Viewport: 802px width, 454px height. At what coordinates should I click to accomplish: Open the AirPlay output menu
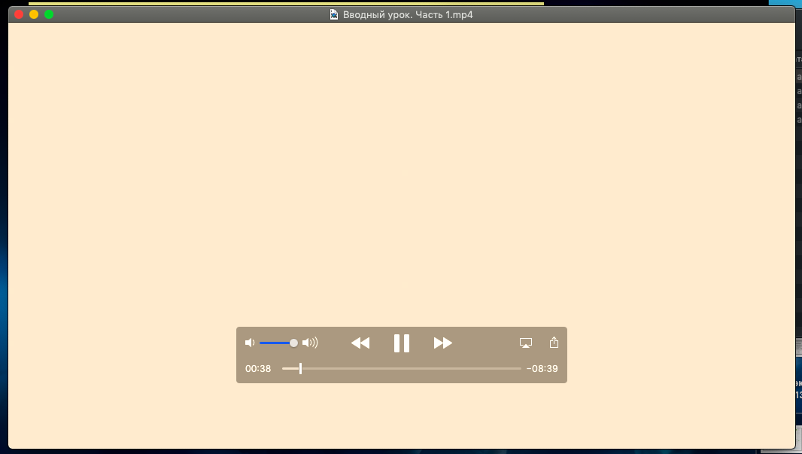(526, 343)
